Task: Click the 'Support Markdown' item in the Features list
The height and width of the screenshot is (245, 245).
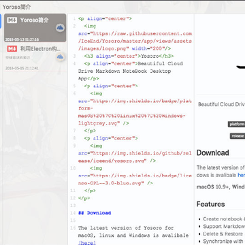Action: tap(224, 227)
